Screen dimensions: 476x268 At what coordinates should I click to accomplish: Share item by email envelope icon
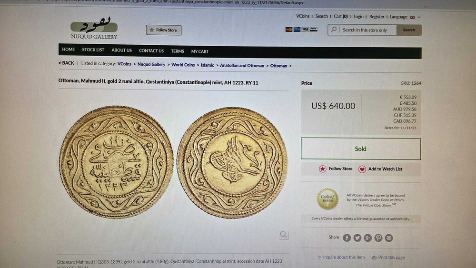[x=389, y=238]
